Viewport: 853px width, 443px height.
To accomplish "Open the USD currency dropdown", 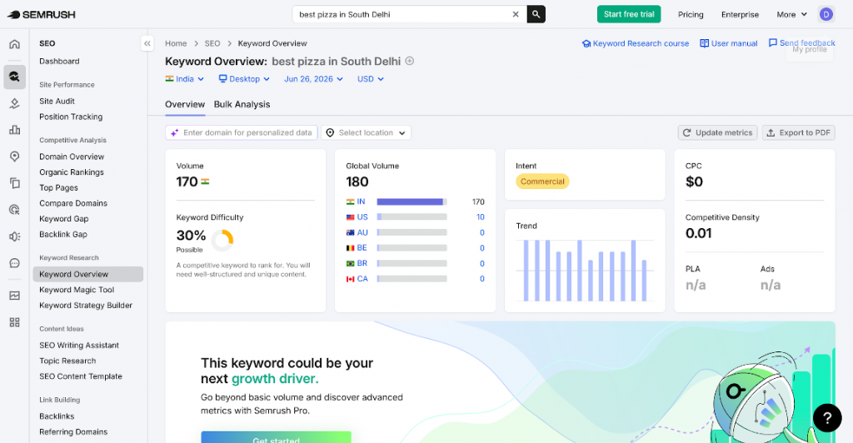I will point(371,79).
